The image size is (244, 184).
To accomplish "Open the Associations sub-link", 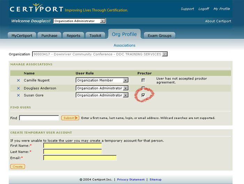I will click(124, 45).
